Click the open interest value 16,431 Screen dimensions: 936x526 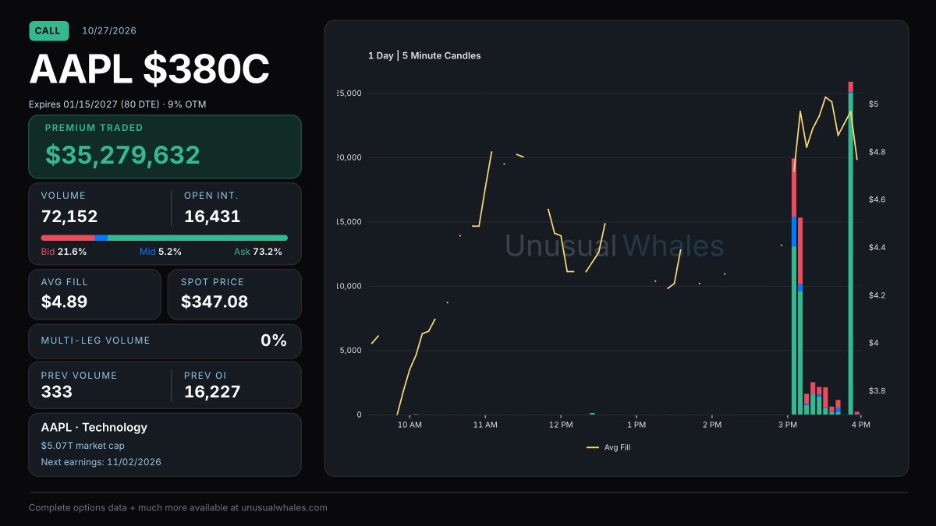[212, 217]
